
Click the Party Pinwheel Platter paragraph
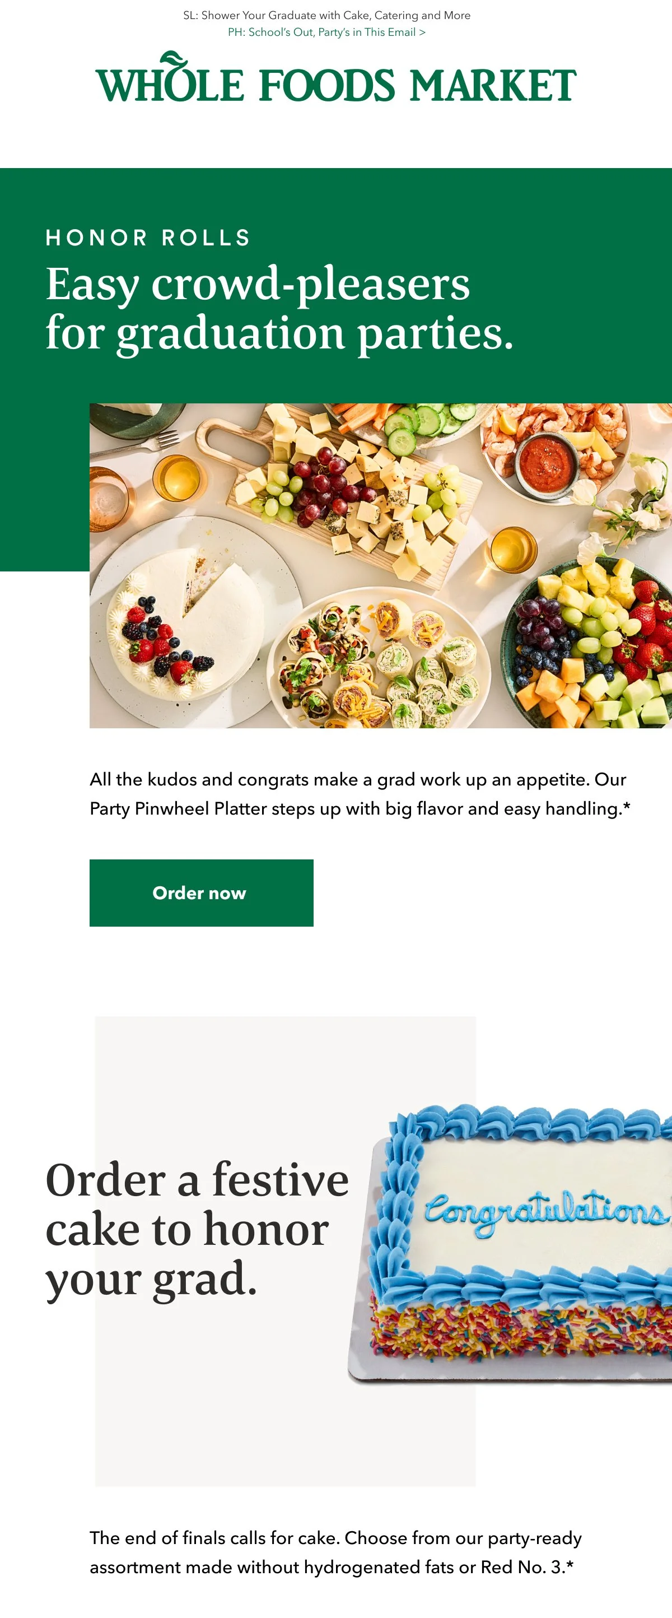pyautogui.click(x=359, y=794)
